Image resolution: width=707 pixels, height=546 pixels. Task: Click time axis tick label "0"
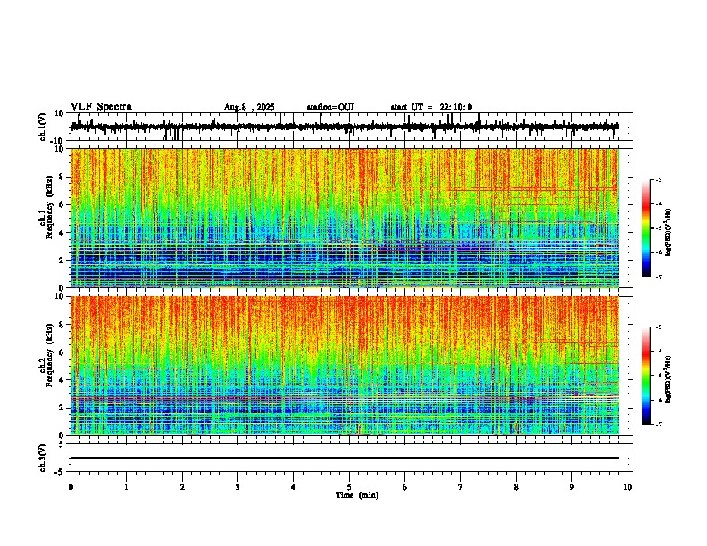[x=71, y=487]
